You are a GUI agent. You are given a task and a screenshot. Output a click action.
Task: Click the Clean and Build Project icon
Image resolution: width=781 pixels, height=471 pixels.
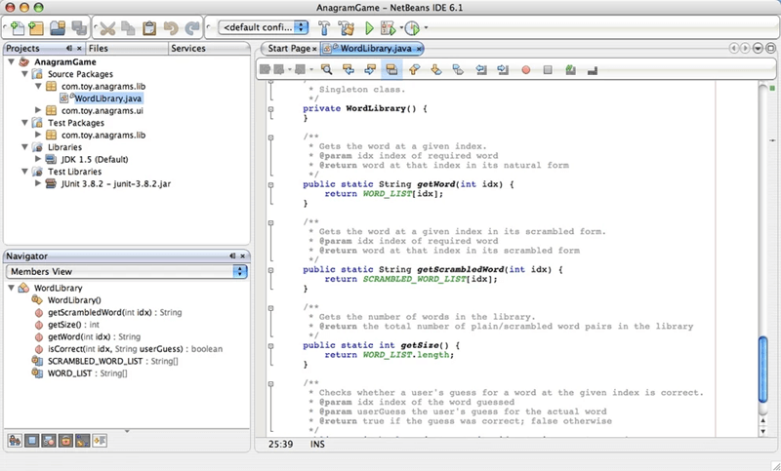click(x=347, y=28)
